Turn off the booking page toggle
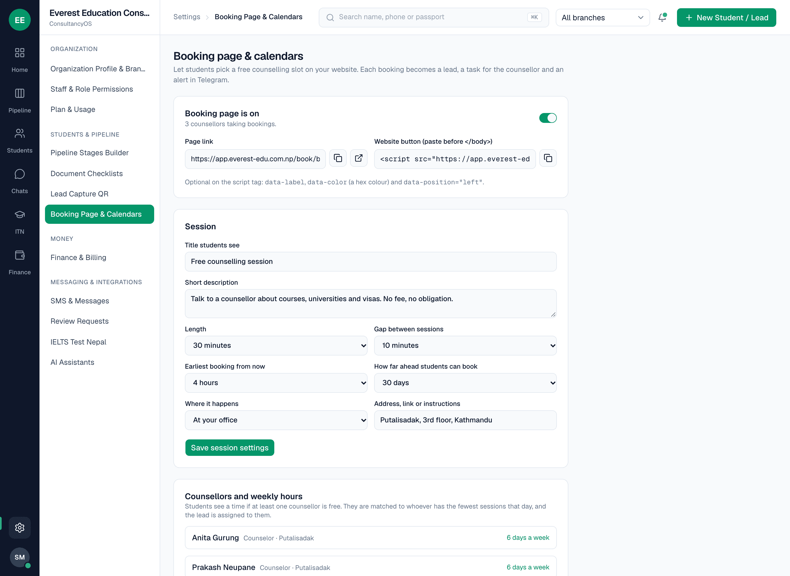Image resolution: width=790 pixels, height=576 pixels. click(x=548, y=118)
